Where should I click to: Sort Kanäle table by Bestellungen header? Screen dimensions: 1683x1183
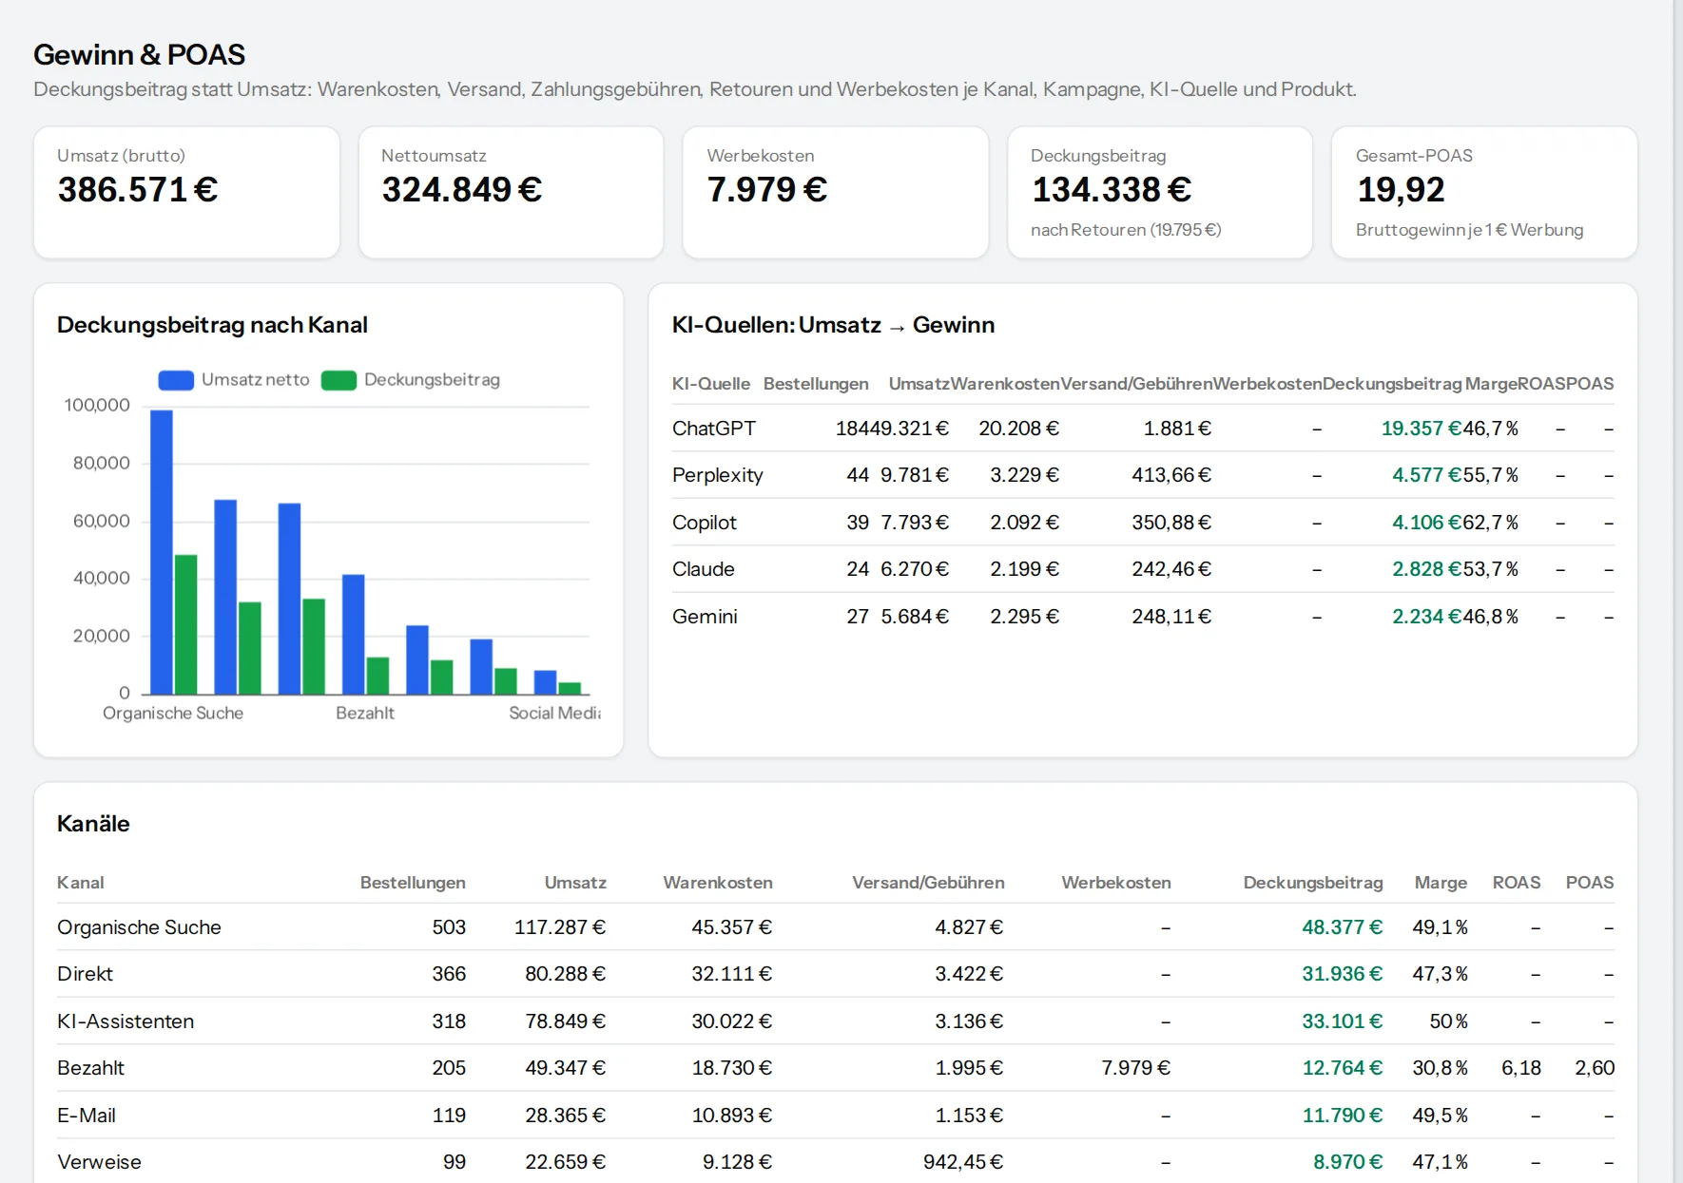click(x=413, y=883)
